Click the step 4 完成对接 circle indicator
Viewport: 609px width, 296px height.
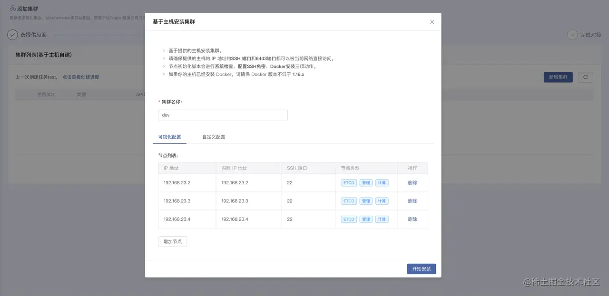pyautogui.click(x=573, y=34)
